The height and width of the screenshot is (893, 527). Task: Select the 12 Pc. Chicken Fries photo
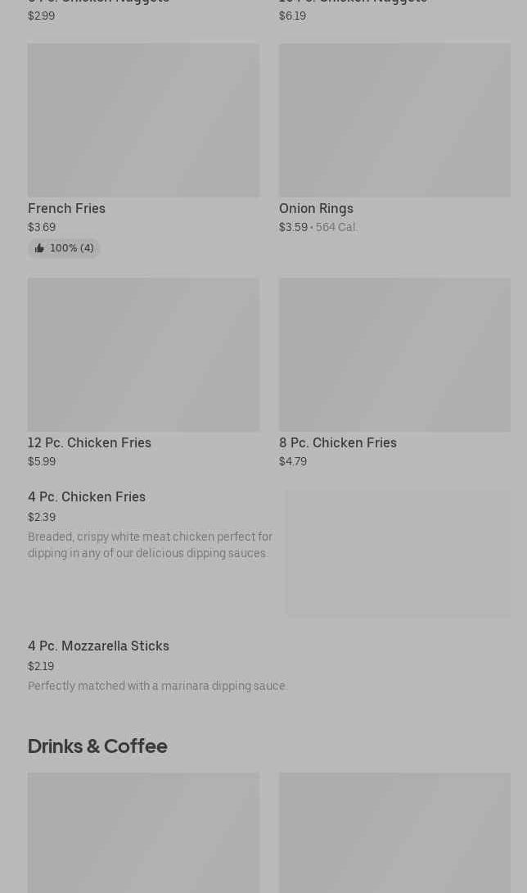[x=143, y=354]
